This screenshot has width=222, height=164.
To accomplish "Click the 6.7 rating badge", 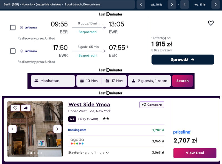I will (x=72, y=119).
